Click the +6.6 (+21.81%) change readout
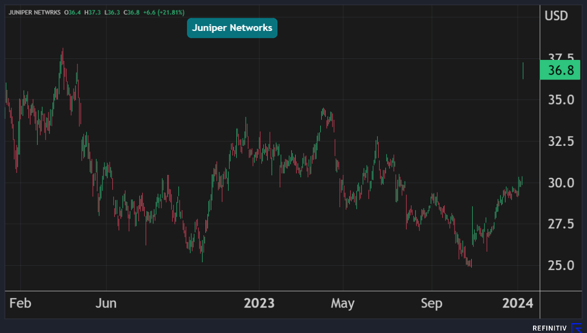This screenshot has height=333, width=587. pos(164,12)
